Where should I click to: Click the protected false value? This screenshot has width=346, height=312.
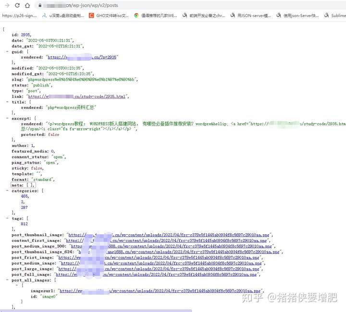pyautogui.click(x=53, y=134)
